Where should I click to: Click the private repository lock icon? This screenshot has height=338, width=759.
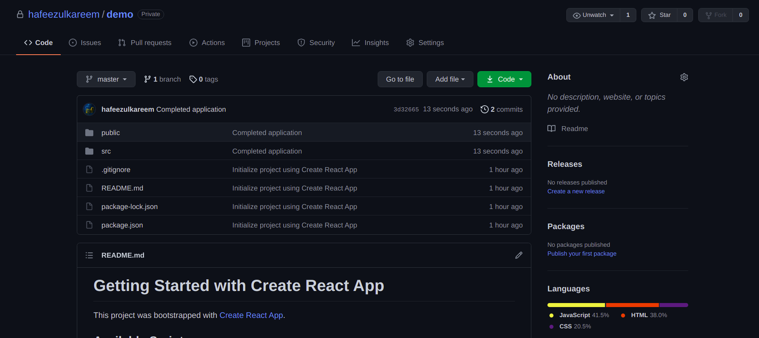(20, 14)
